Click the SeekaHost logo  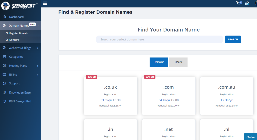[19, 6]
